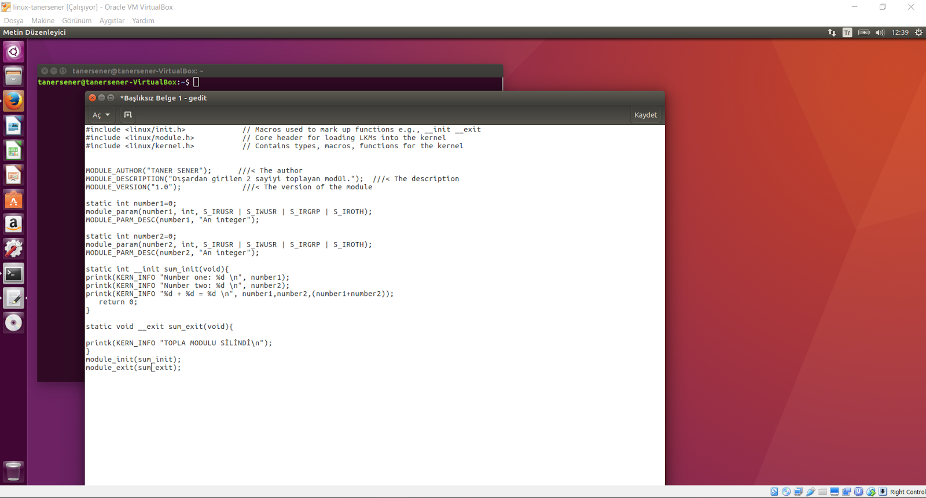Create a new document in gedit
926x498 pixels.
pos(128,115)
